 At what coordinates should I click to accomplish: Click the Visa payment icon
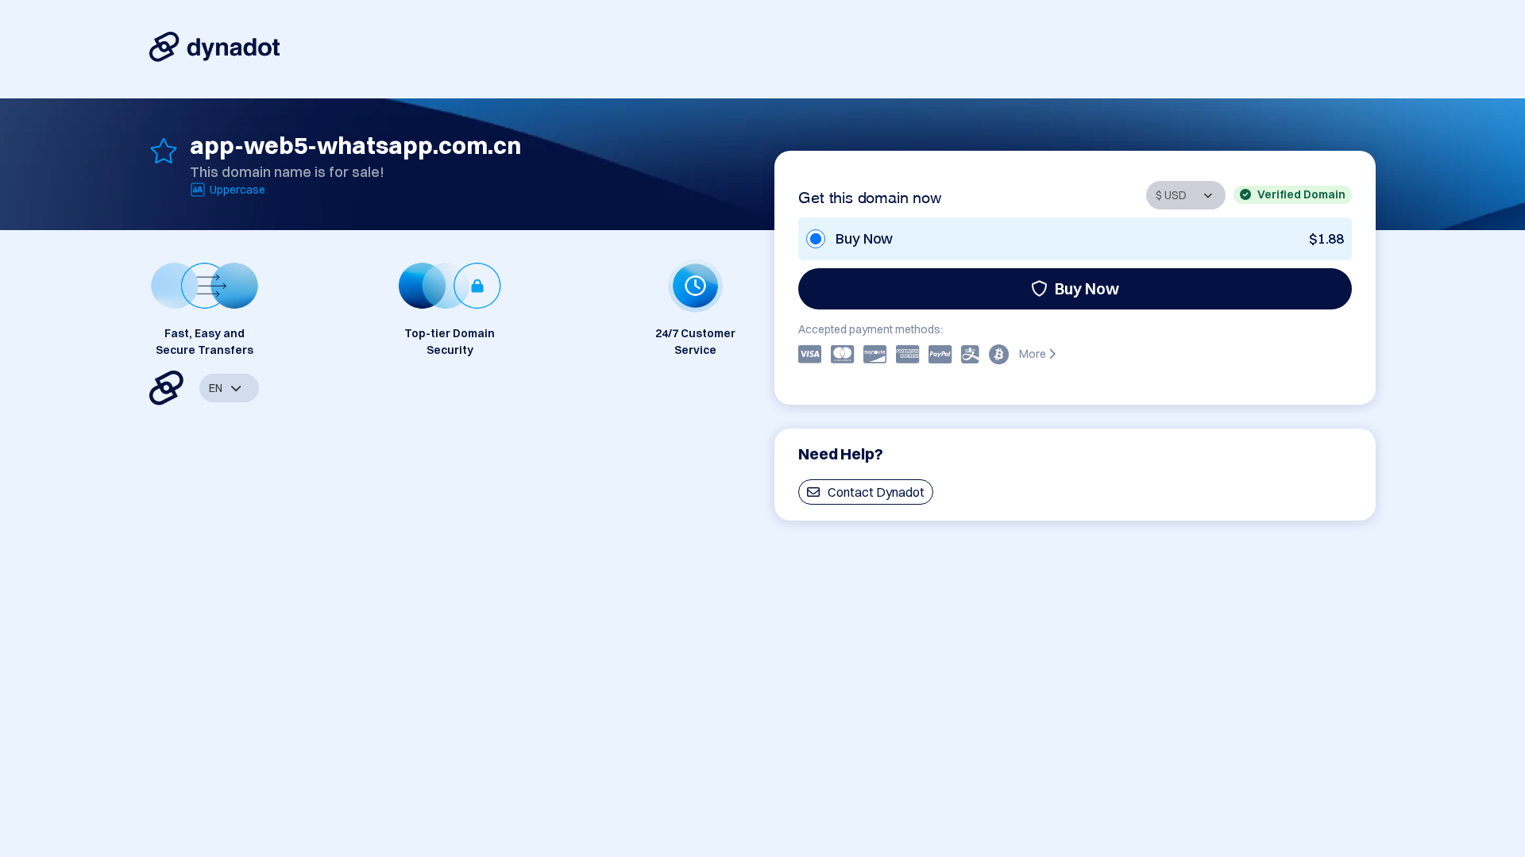pos(809,354)
